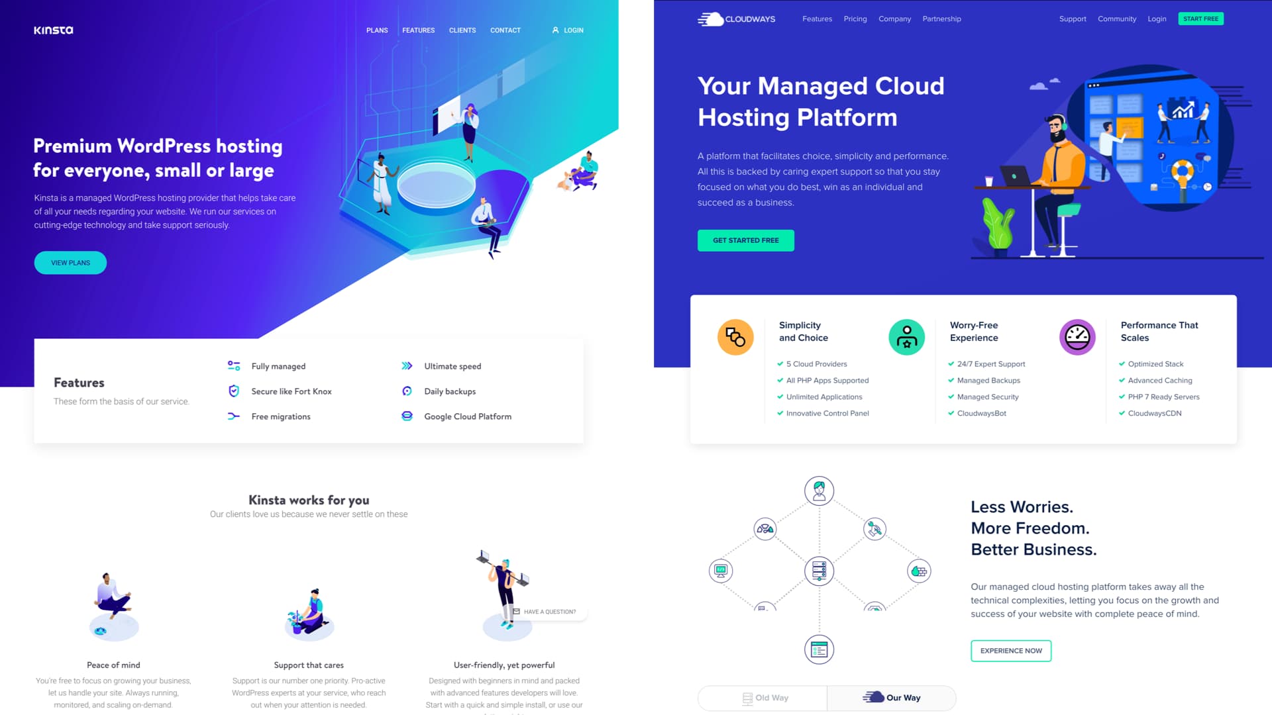Click the Performance That Scales icon

[1077, 337]
